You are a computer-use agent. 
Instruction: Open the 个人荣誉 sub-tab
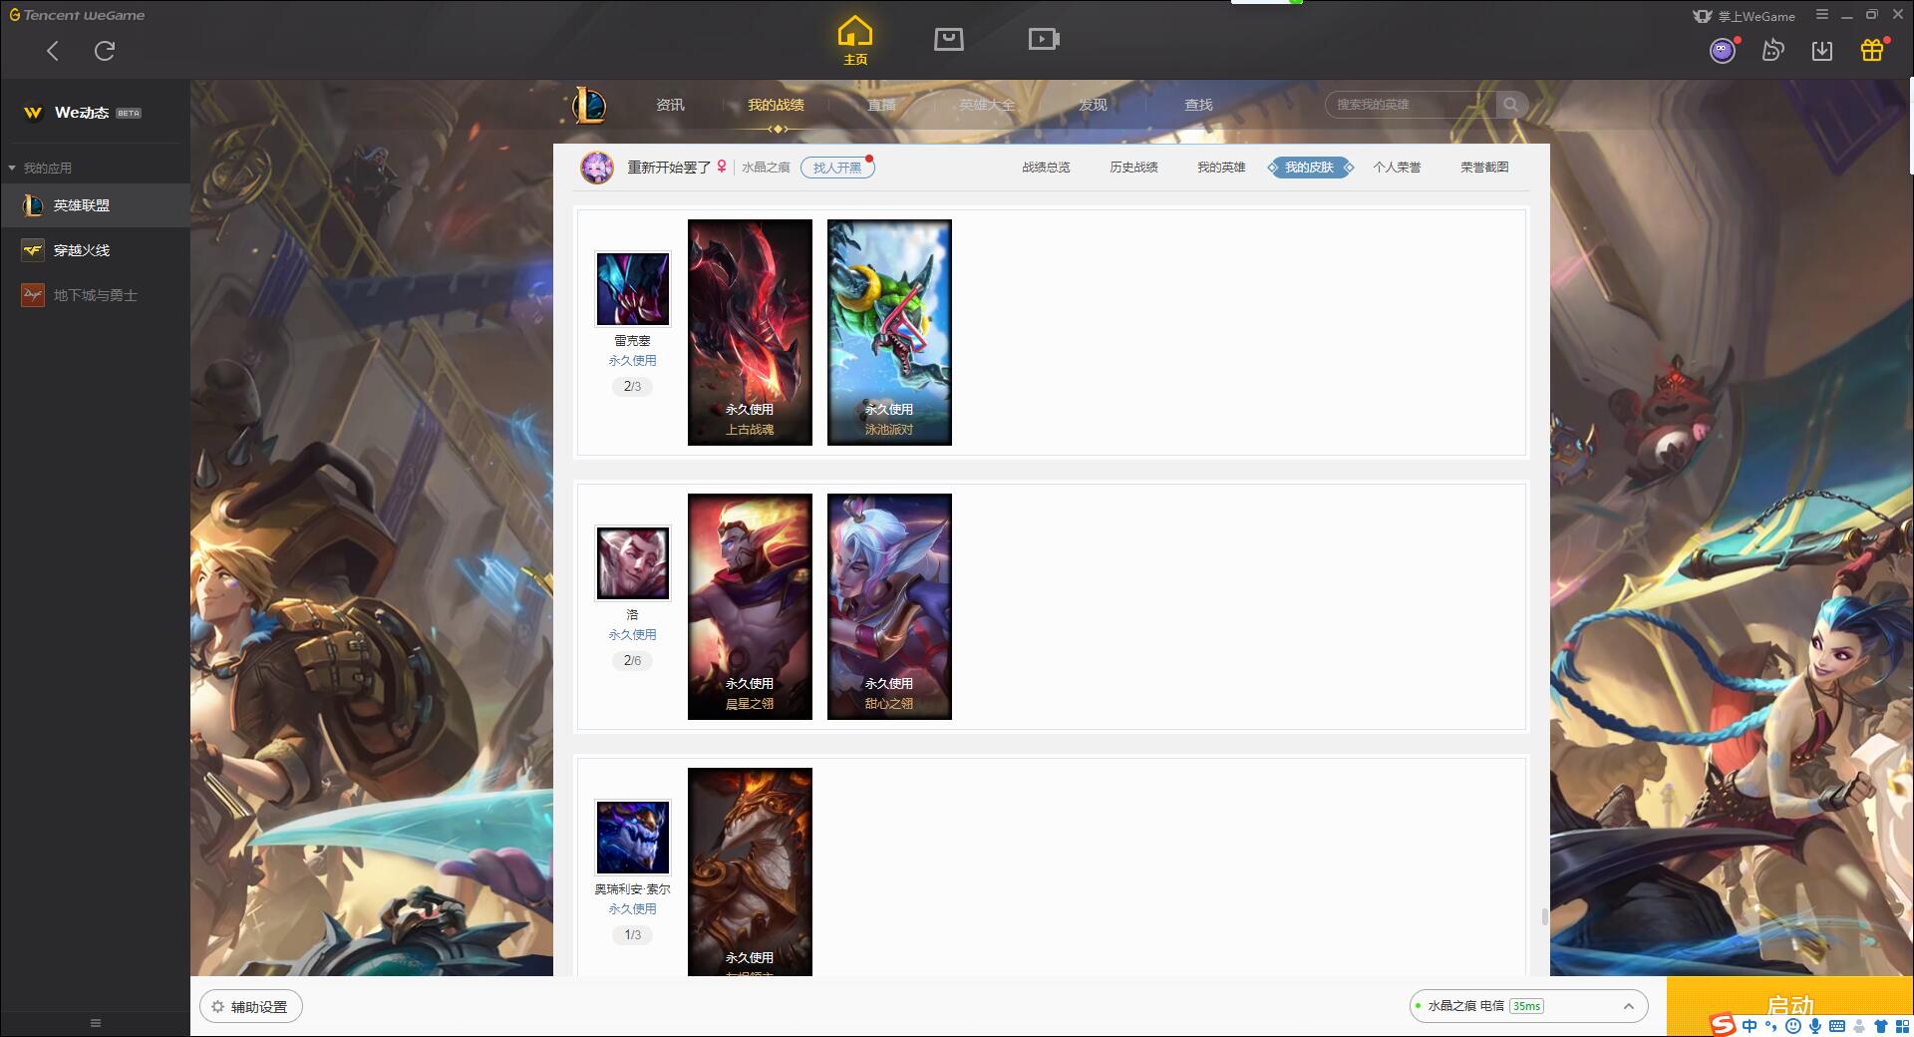click(x=1397, y=168)
